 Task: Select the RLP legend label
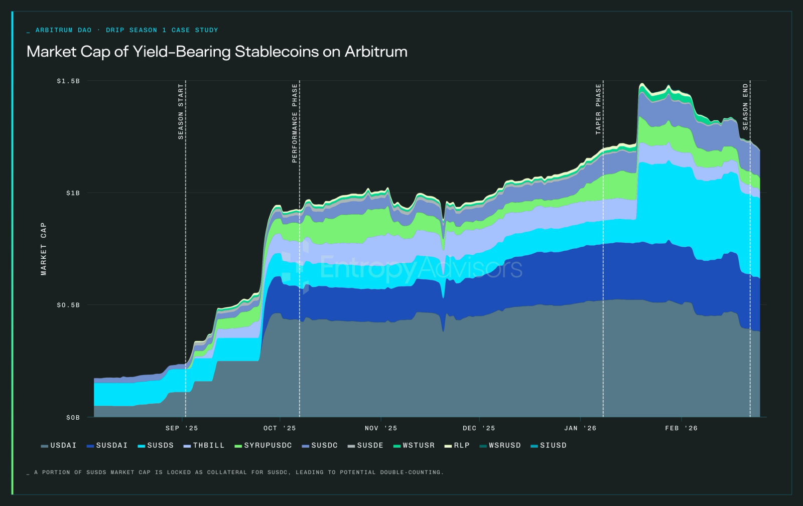click(x=462, y=445)
